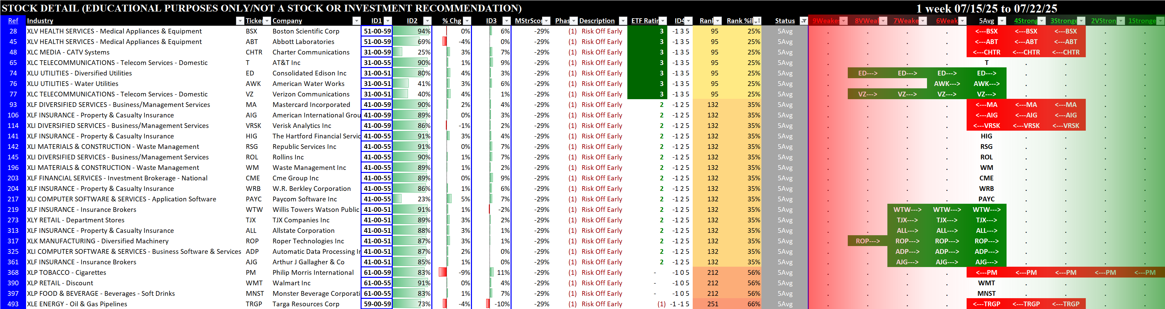The width and height of the screenshot is (1165, 309).
Task: Expand the 2VStrong column filter dropdown
Action: (1121, 21)
